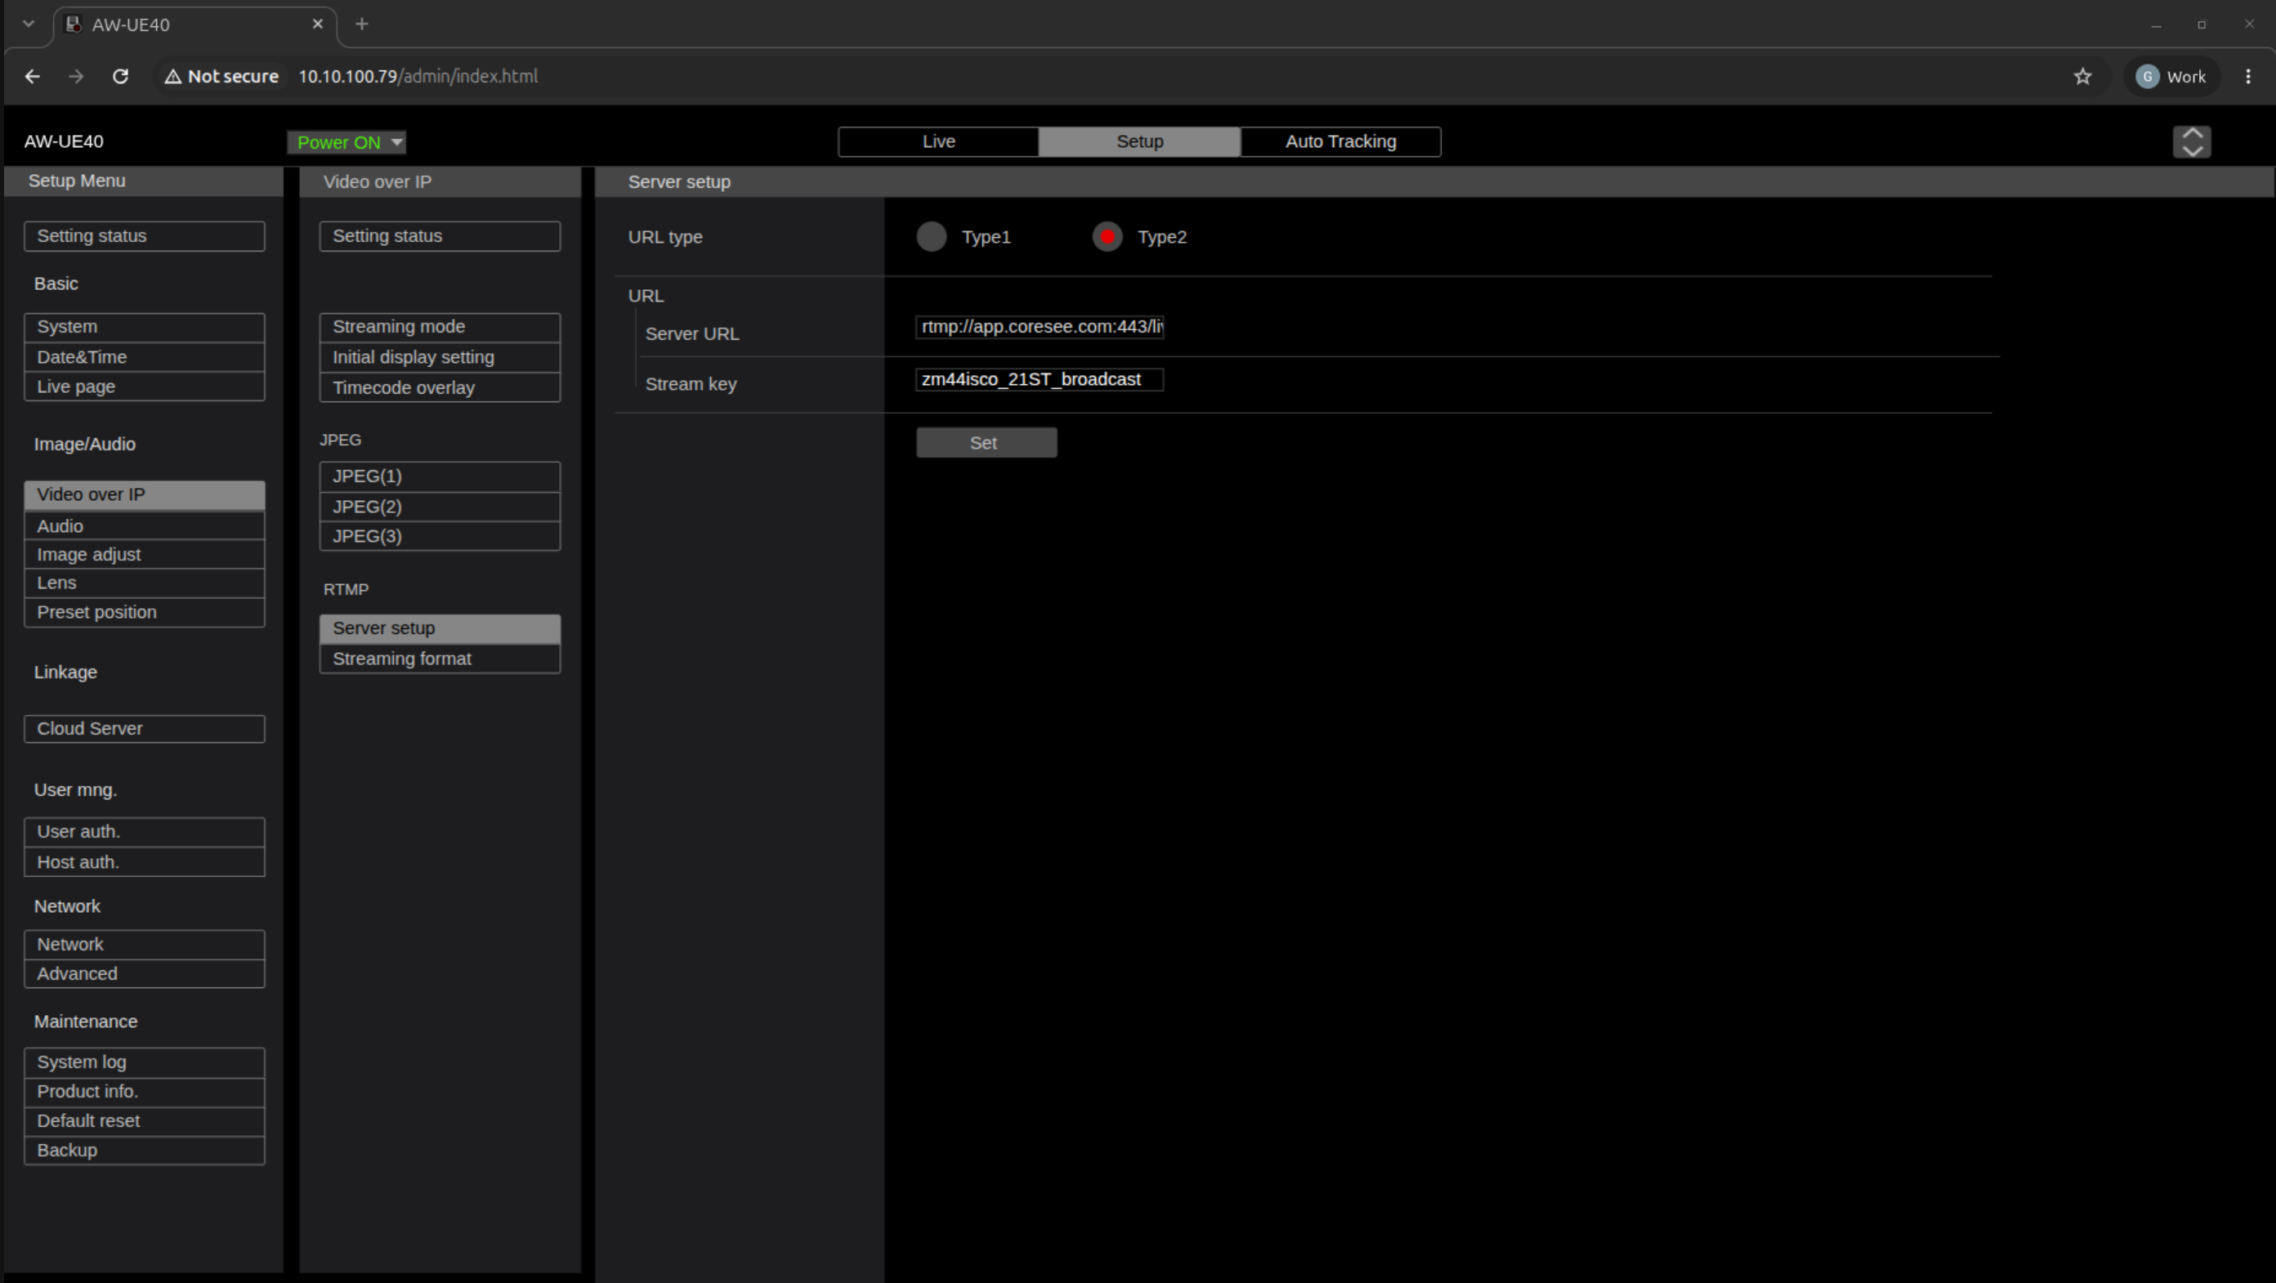Open the Power ON dropdown

[347, 142]
